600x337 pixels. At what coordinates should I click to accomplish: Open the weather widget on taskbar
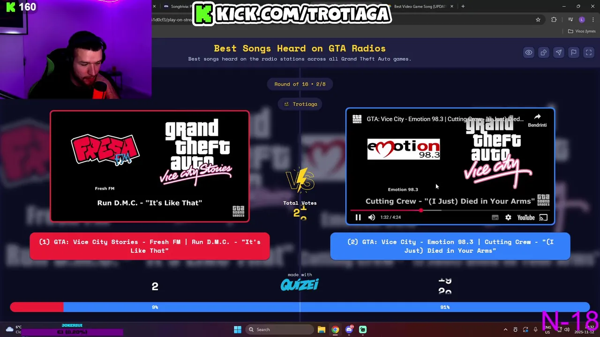[13, 330]
